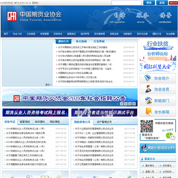Open 资格管理 in the navigation bar
178x178 pixels.
(44, 34)
